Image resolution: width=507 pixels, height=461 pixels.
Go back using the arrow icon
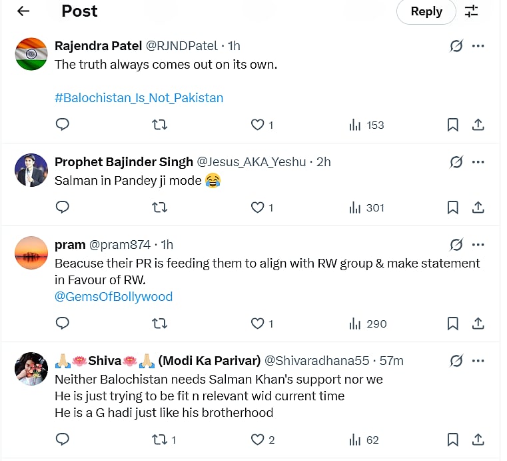pos(23,11)
